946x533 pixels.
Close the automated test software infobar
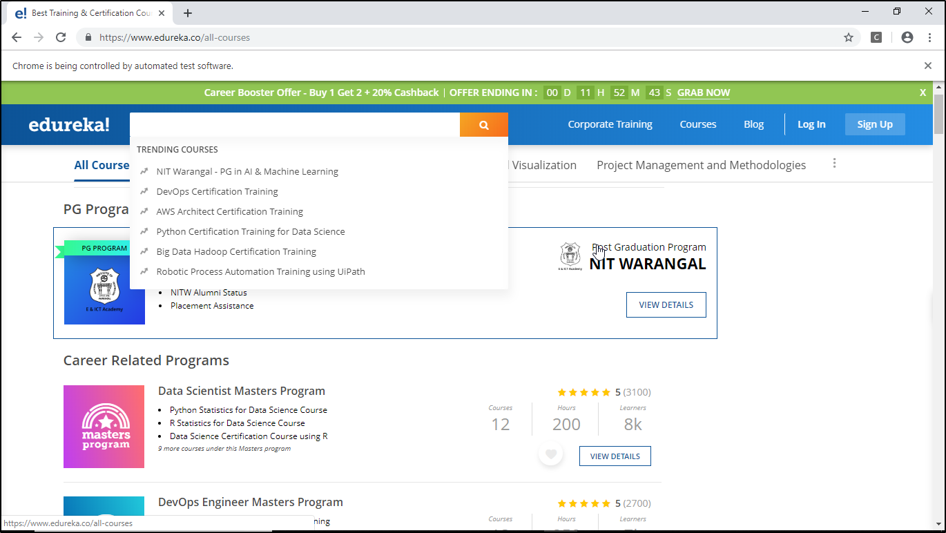click(927, 66)
